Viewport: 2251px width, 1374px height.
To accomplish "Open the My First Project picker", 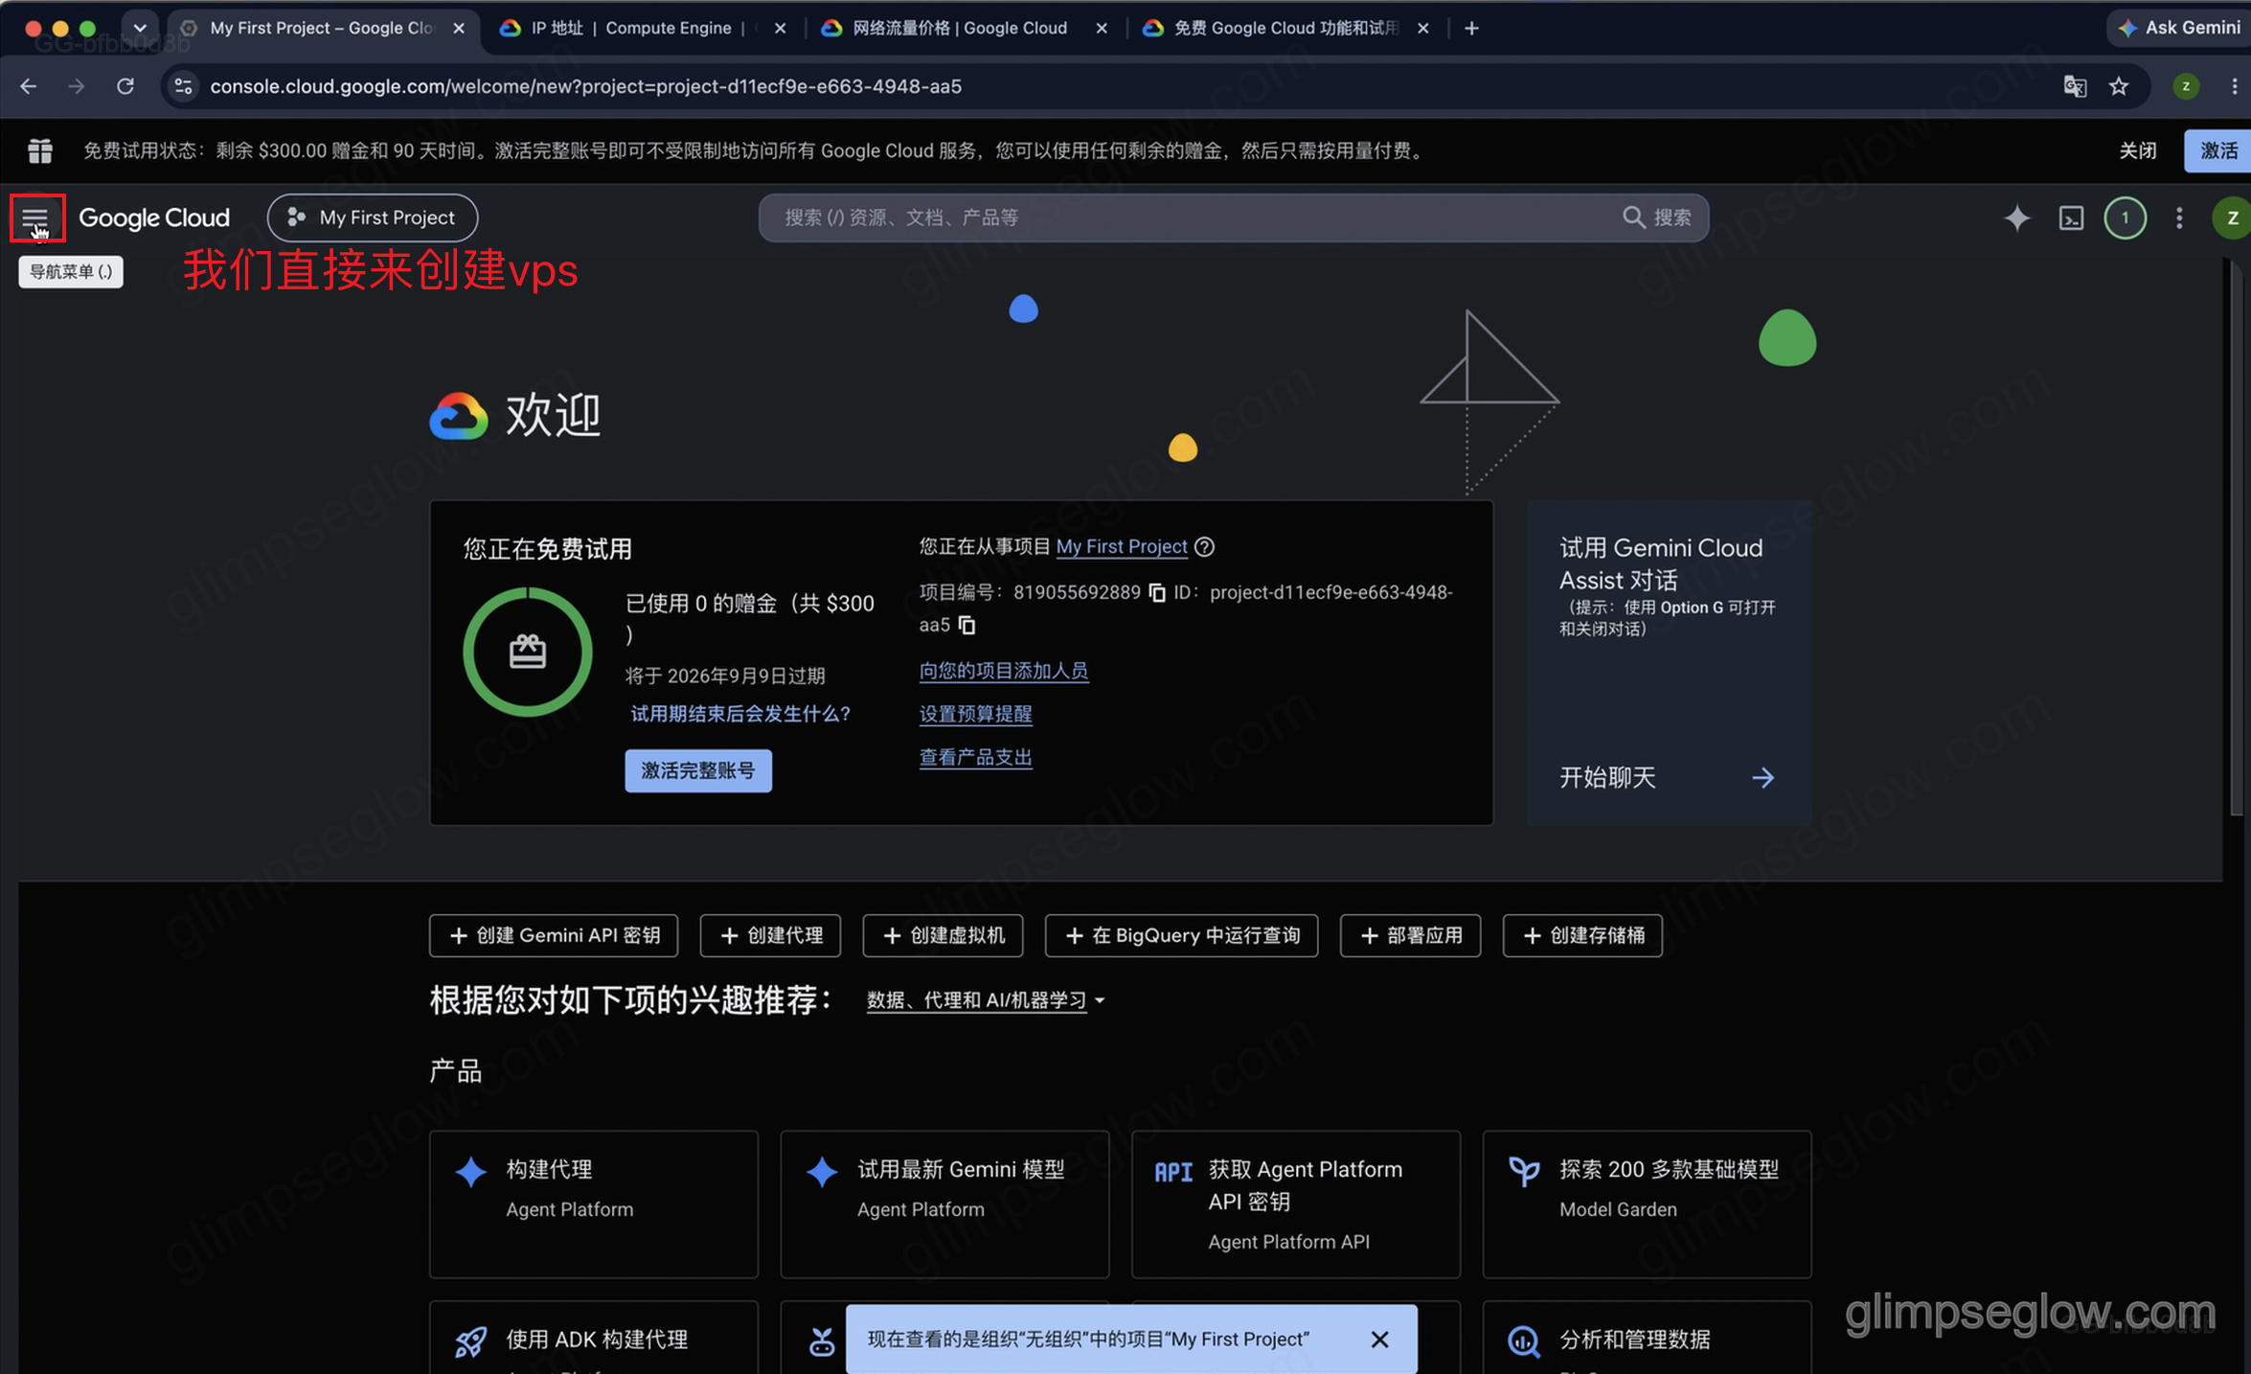I will pyautogui.click(x=373, y=218).
